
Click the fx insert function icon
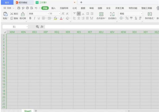(x=42, y=27)
